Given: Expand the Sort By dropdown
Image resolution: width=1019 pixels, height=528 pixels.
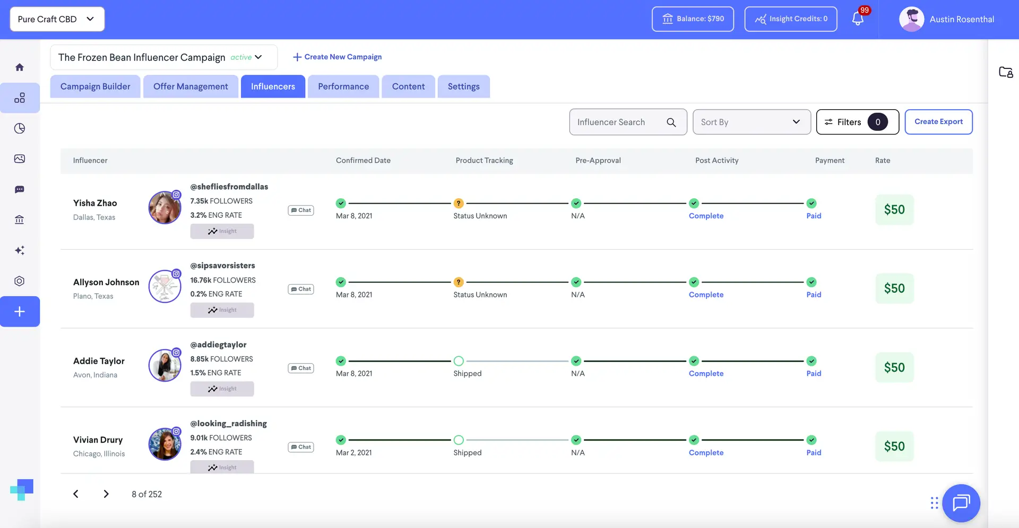Looking at the screenshot, I should click(x=751, y=122).
